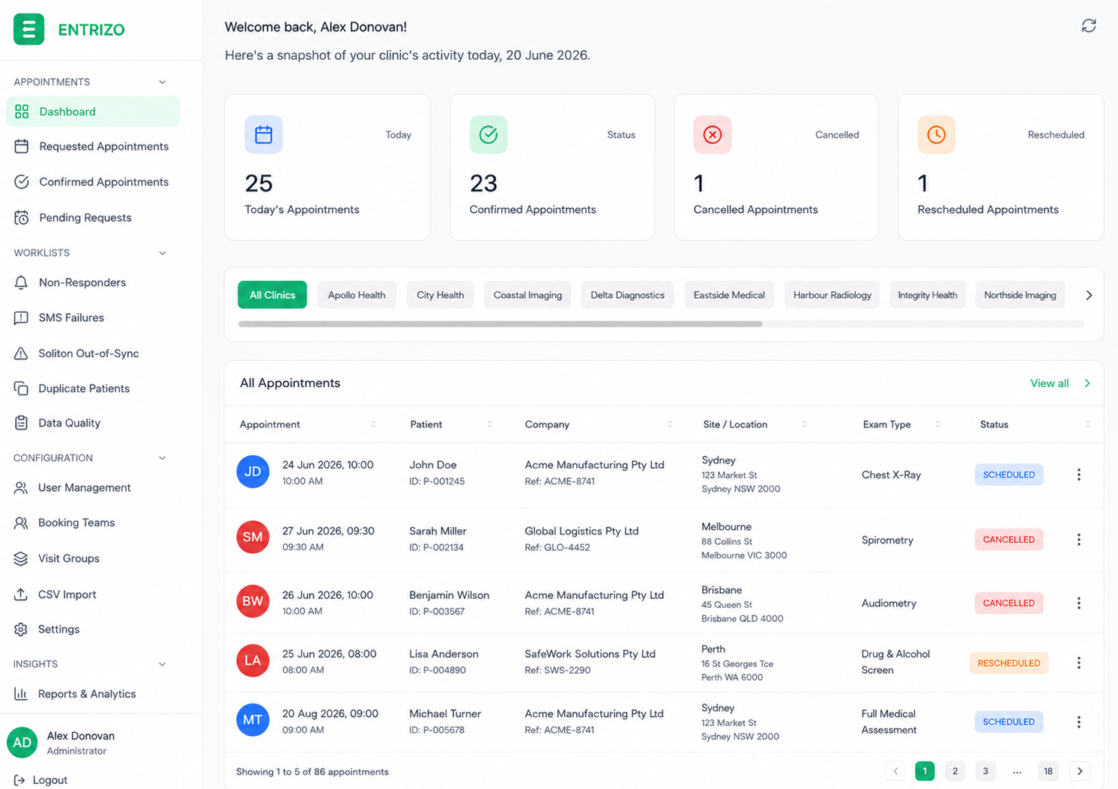Show more clinic filters with right chevron
This screenshot has height=789, width=1118.
1089,295
